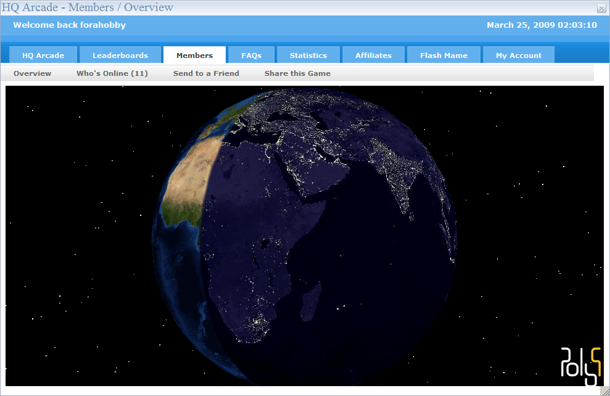610x396 pixels.
Task: Click the Welcome back forahobby text
Action: tap(69, 25)
